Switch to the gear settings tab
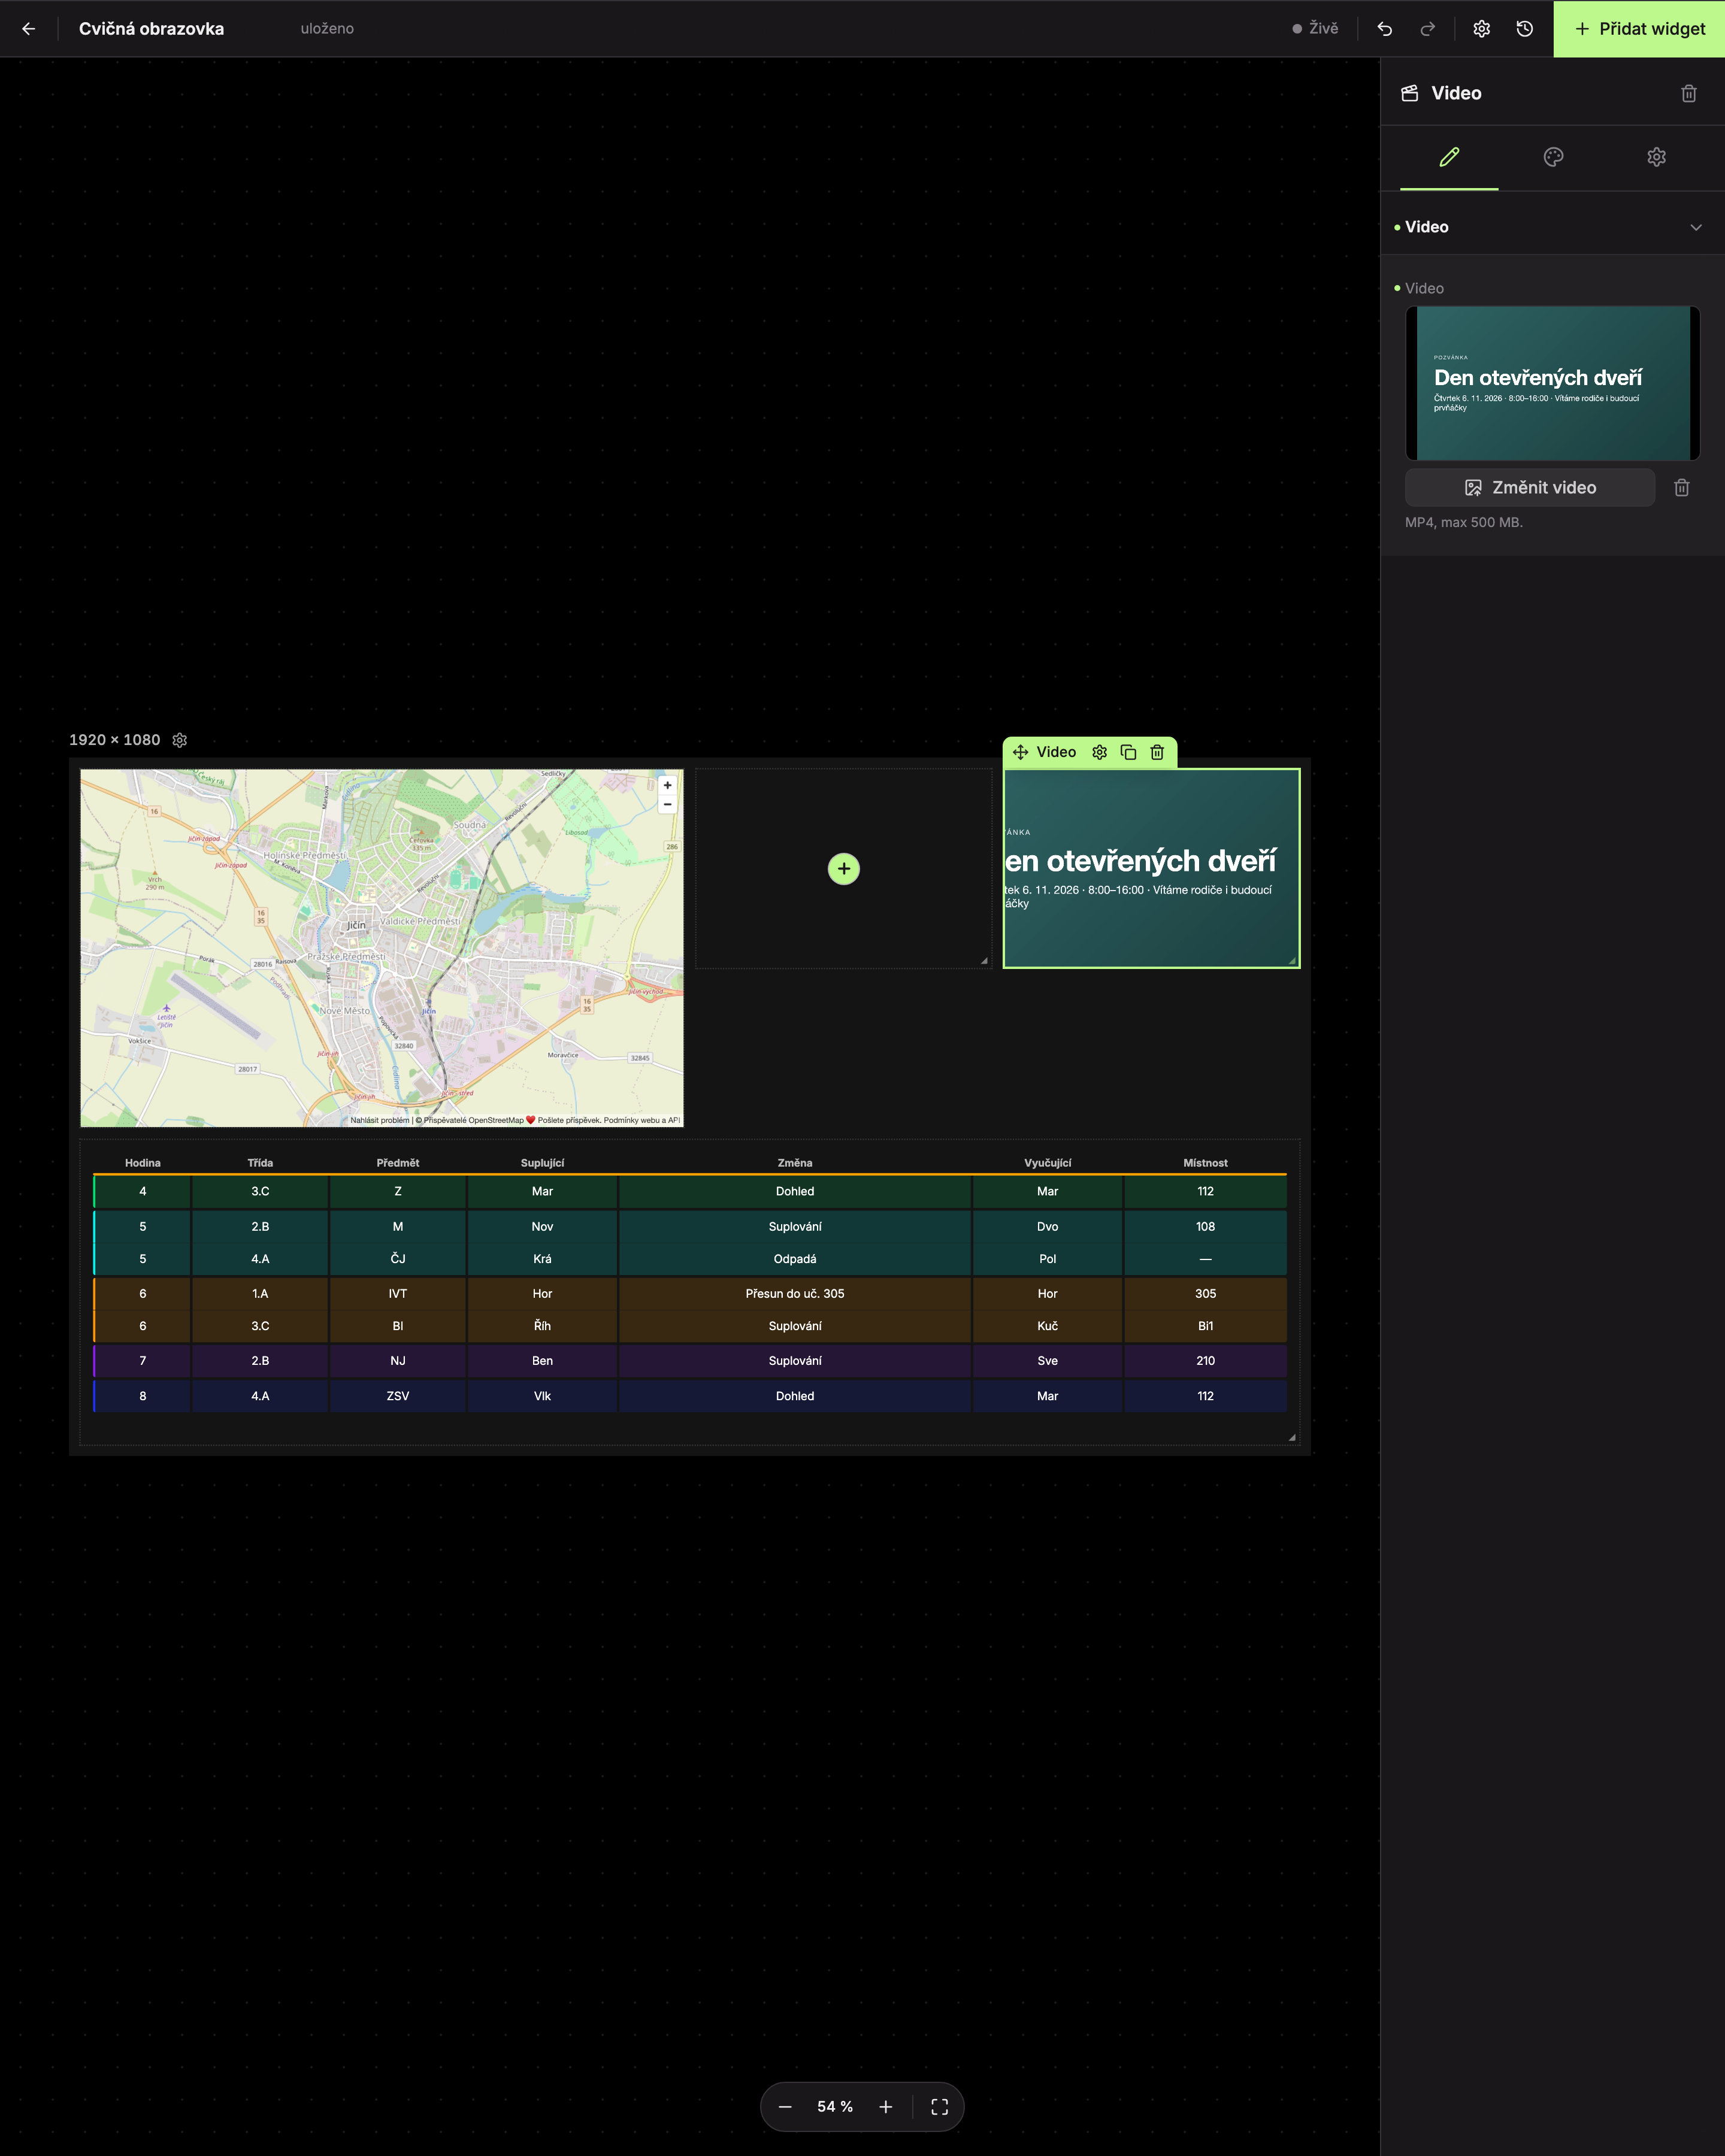 tap(1656, 157)
